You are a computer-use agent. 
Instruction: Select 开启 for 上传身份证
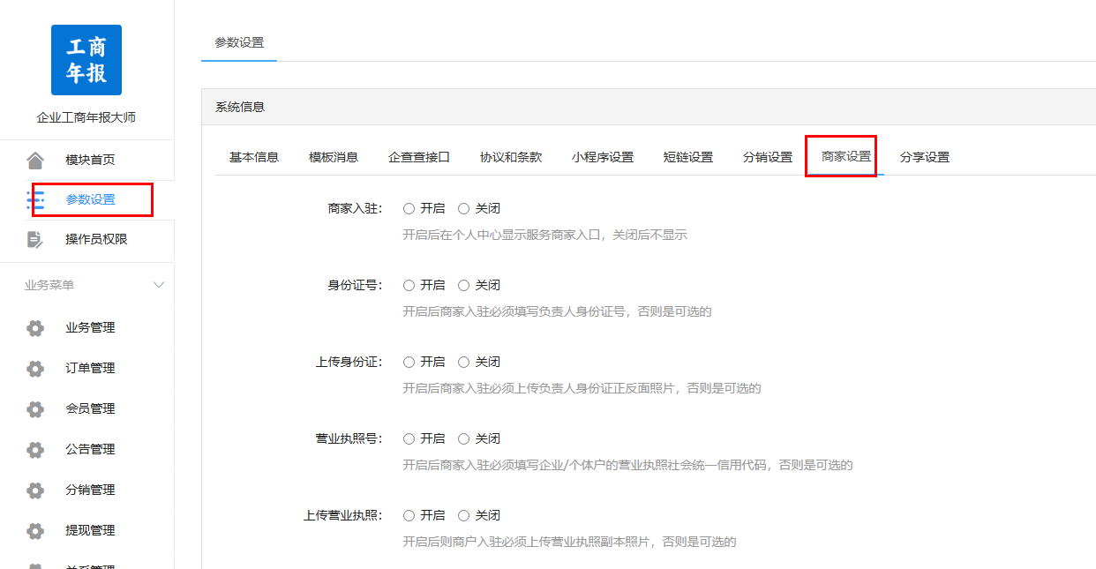pyautogui.click(x=409, y=363)
